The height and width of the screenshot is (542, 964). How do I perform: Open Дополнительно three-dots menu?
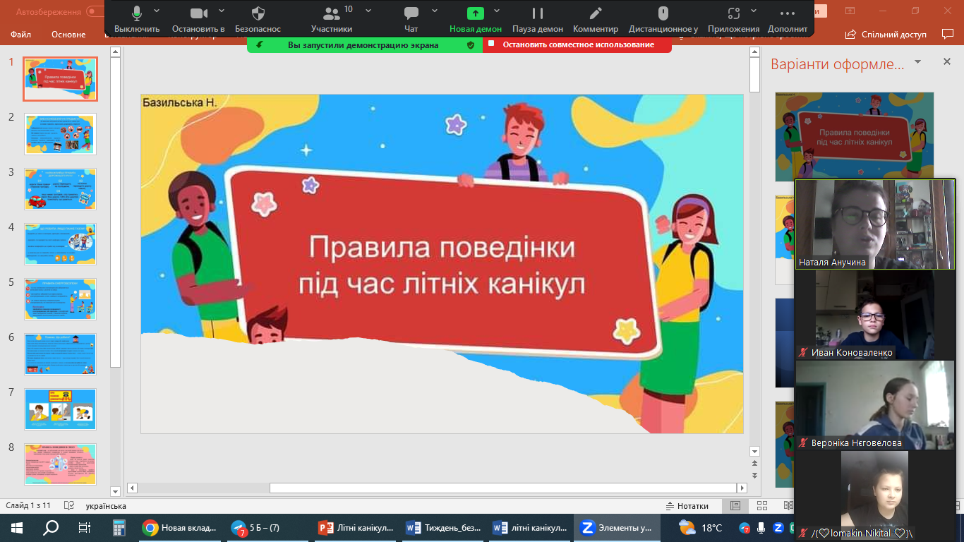click(788, 19)
